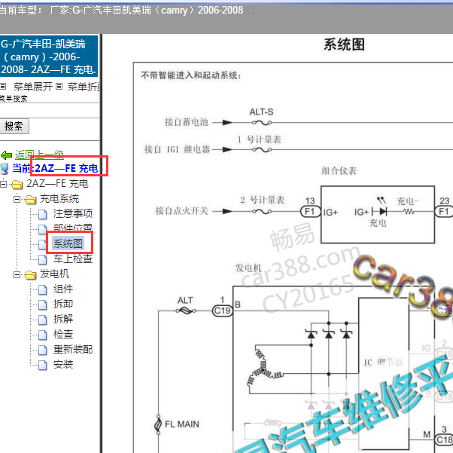Click the ALT-S fuse label in diagram

tap(261, 112)
